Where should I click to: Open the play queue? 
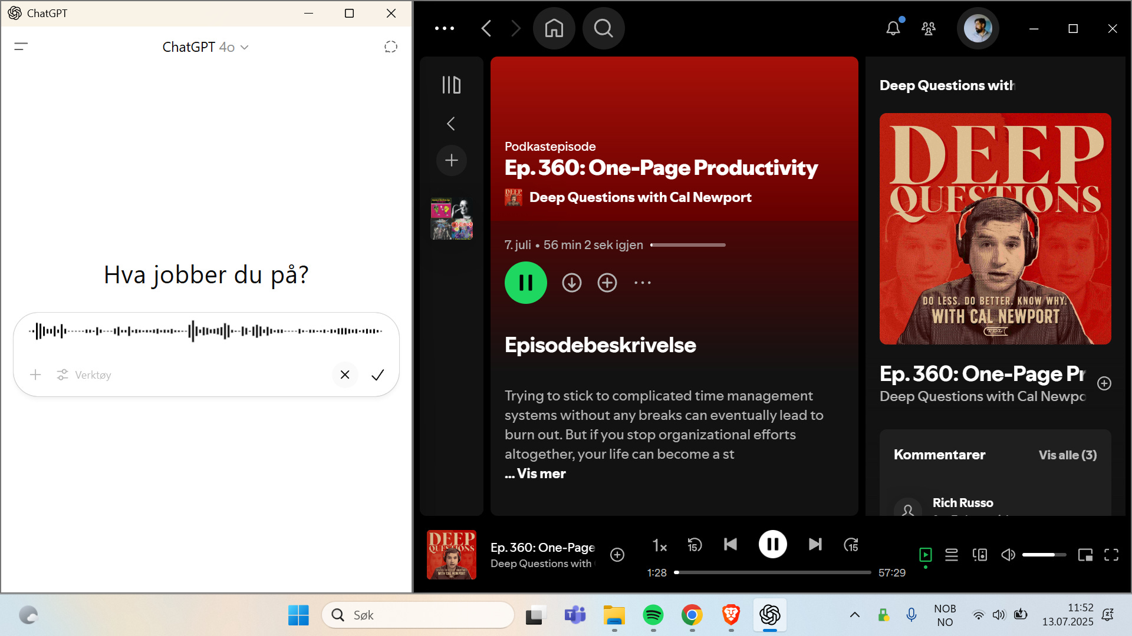pos(951,555)
